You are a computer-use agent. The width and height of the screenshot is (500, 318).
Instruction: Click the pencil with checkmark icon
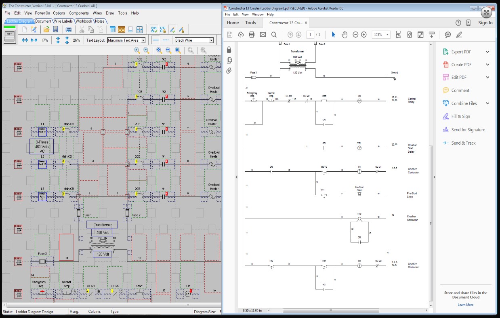tap(172, 29)
